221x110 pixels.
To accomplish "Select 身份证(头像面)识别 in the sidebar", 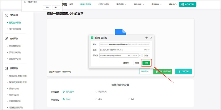I will click(x=18, y=76).
